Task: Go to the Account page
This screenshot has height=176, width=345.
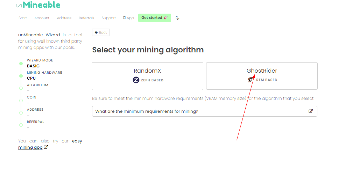Action: pyautogui.click(x=42, y=18)
